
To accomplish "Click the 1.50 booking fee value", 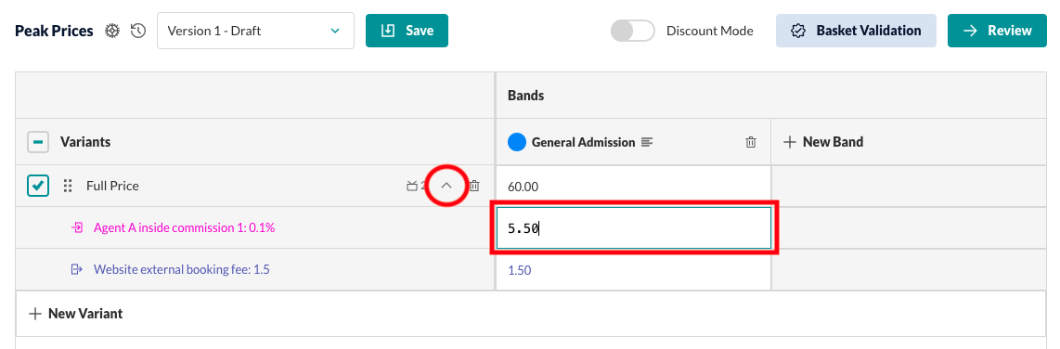I will pyautogui.click(x=519, y=270).
